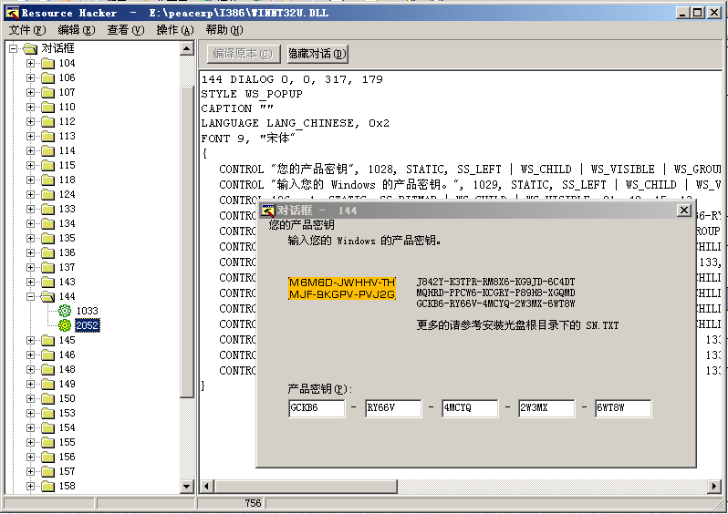This screenshot has height=514, width=728.
Task: Close the 对话框 144 preview dialog
Action: click(684, 211)
